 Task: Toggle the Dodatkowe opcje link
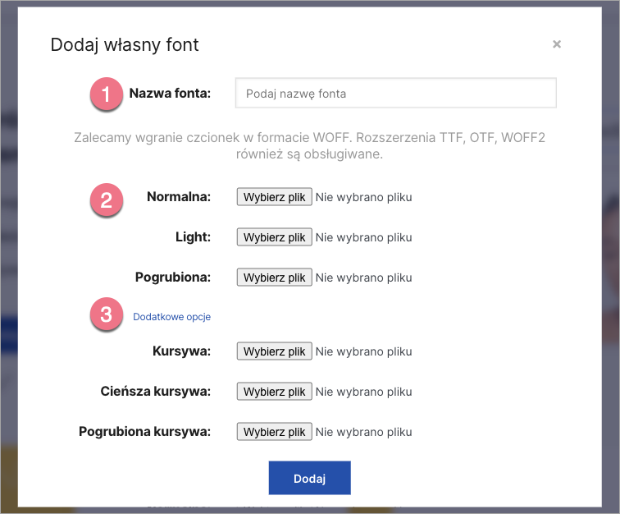171,316
